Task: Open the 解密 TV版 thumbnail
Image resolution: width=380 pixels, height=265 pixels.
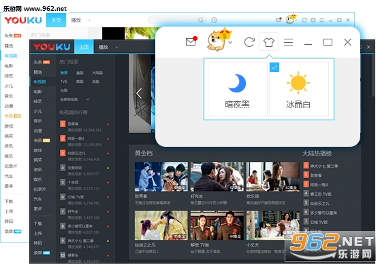Action: (217, 226)
